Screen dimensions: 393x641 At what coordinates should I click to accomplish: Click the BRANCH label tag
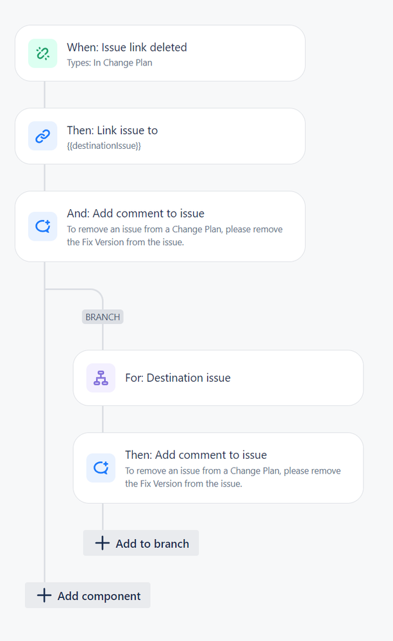pos(103,317)
